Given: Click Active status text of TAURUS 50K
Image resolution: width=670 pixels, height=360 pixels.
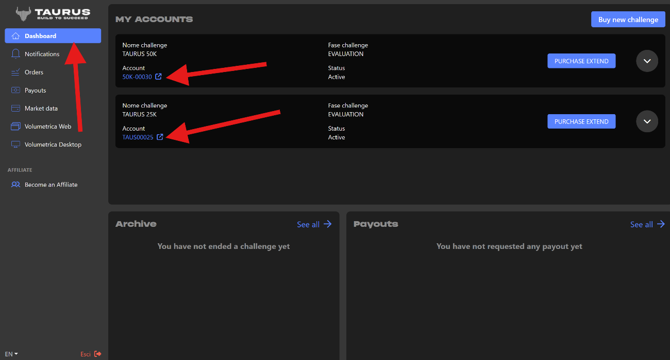Looking at the screenshot, I should [x=337, y=77].
